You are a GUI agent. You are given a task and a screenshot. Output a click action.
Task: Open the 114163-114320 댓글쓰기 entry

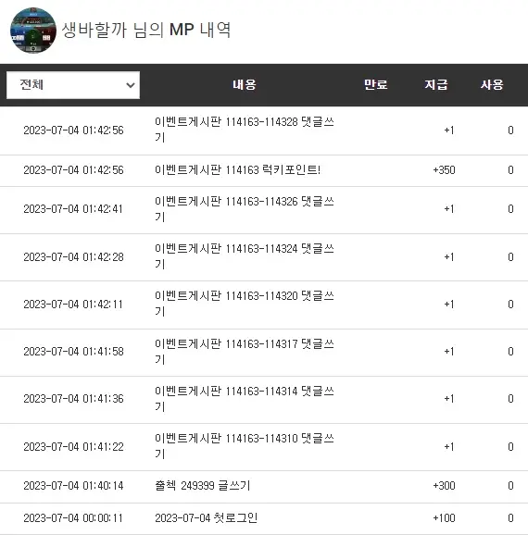point(245,304)
